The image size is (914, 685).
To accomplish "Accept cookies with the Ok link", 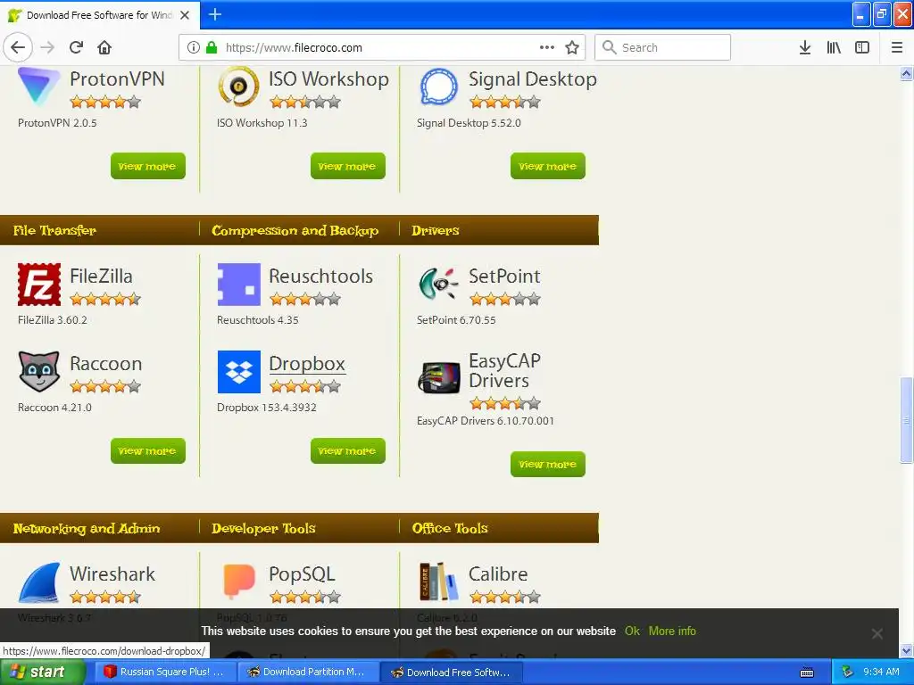I will tap(632, 631).
